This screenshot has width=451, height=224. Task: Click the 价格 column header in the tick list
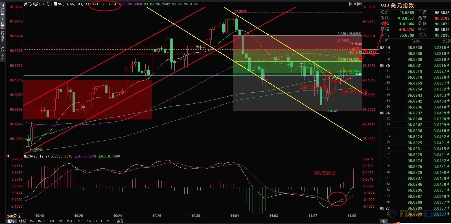click(x=416, y=41)
